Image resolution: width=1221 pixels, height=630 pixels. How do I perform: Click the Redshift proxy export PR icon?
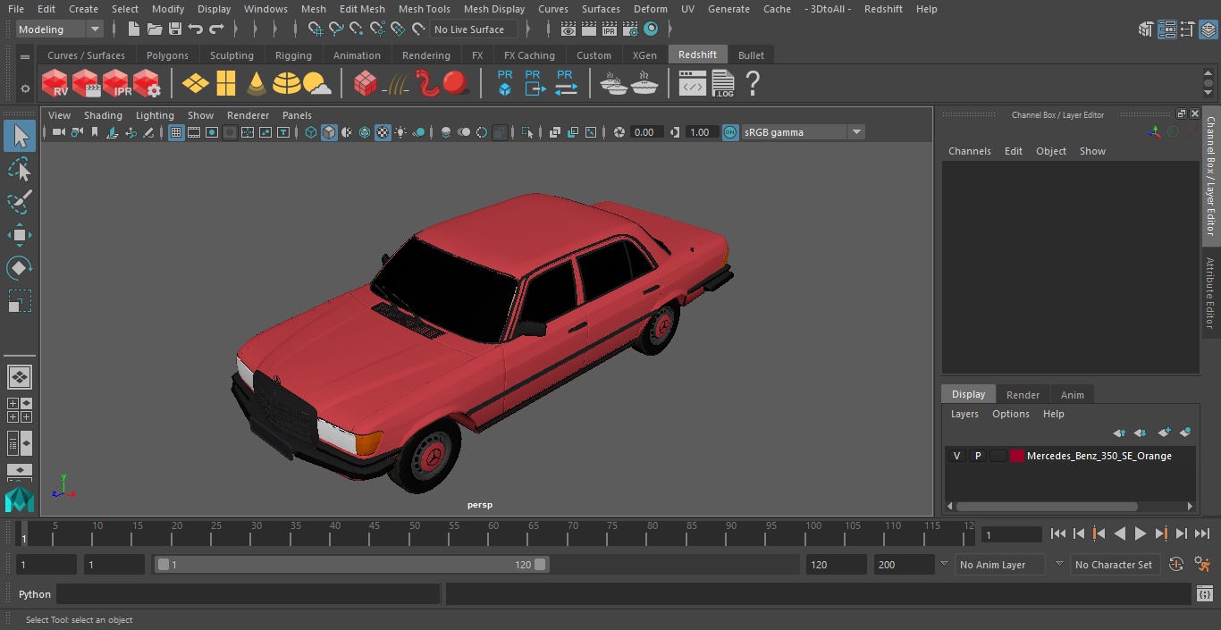[x=535, y=84]
